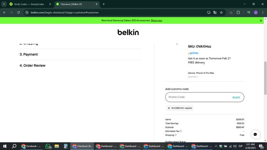This screenshot has width=267, height=150.
Task: Open Calculator from the taskbar
Action: coord(65,146)
